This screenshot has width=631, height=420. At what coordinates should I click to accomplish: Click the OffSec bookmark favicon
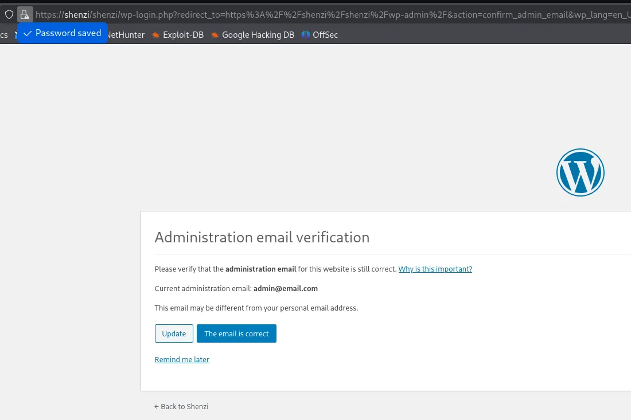[306, 35]
